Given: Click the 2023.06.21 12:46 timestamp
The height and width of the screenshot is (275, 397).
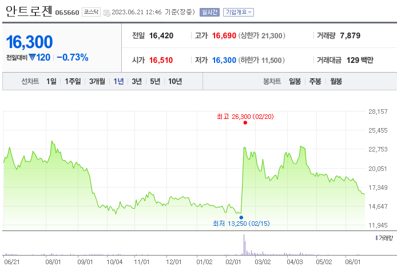Looking at the screenshot, I should (137, 12).
